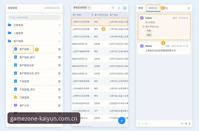The height and width of the screenshot is (131, 199).
Task: Click the 客户所在行业 field label in log
Action: 152,27
